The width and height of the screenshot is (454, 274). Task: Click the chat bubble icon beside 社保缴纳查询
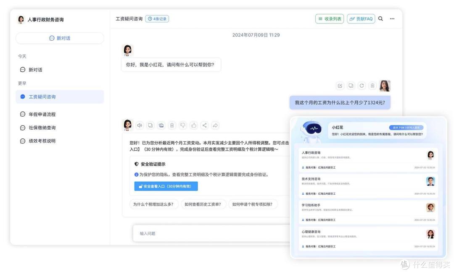point(23,128)
